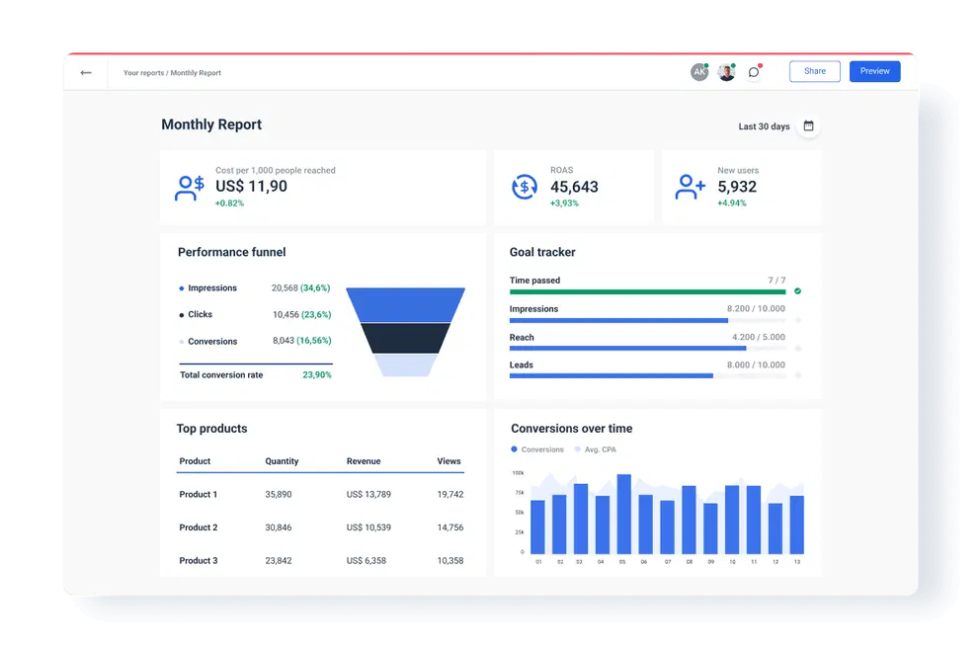
Task: Click the back arrow icon
Action: pyautogui.click(x=86, y=72)
